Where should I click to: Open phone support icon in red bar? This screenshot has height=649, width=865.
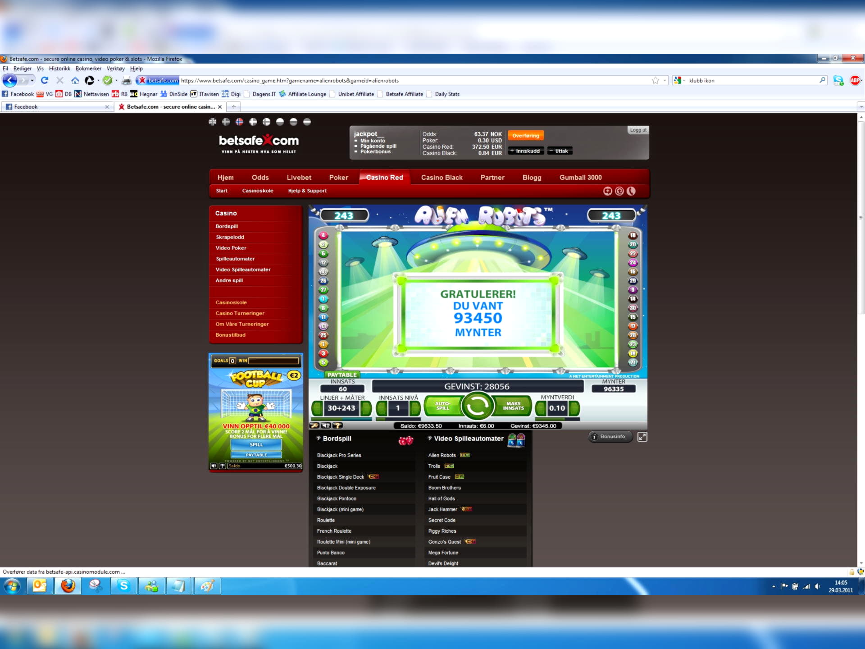pos(631,191)
